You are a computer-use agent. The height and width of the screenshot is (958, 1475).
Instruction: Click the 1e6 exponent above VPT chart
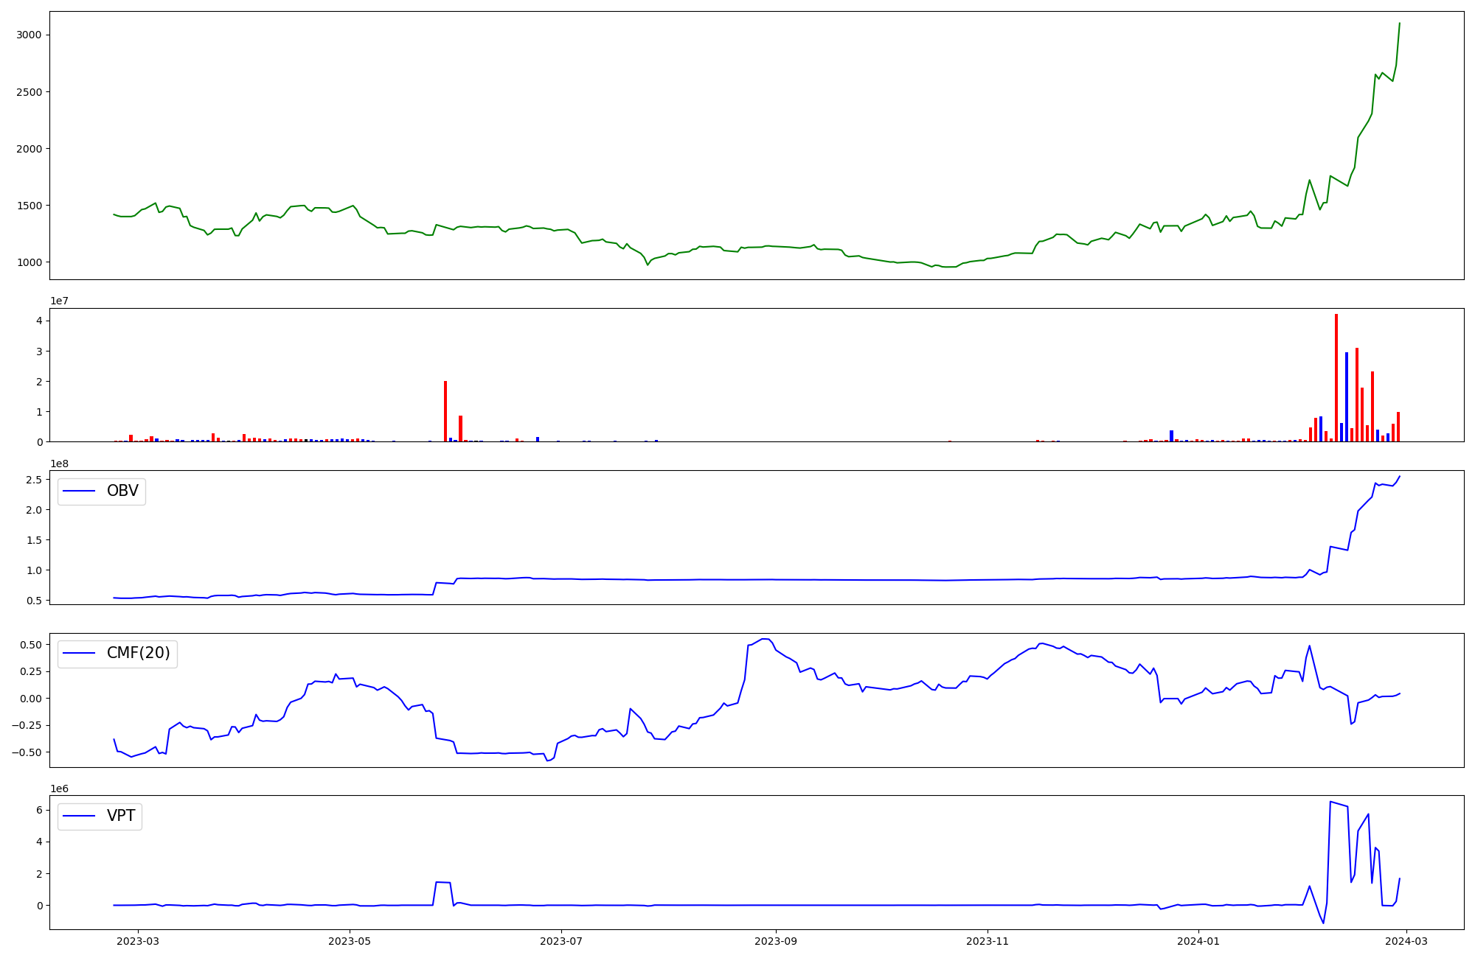60,789
